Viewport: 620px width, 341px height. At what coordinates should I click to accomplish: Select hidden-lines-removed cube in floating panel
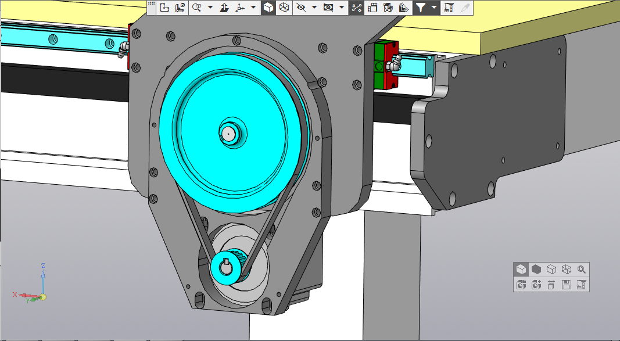coord(551,270)
